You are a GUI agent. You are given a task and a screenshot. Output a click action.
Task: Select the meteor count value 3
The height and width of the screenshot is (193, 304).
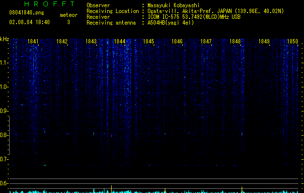pos(69,22)
